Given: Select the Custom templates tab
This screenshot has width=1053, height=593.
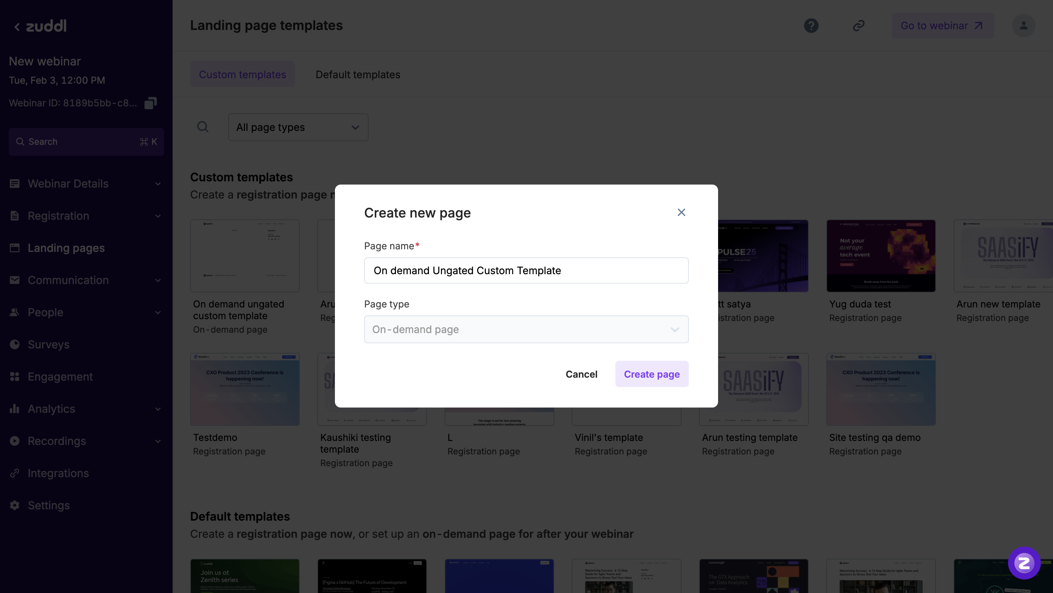Looking at the screenshot, I should pyautogui.click(x=242, y=74).
